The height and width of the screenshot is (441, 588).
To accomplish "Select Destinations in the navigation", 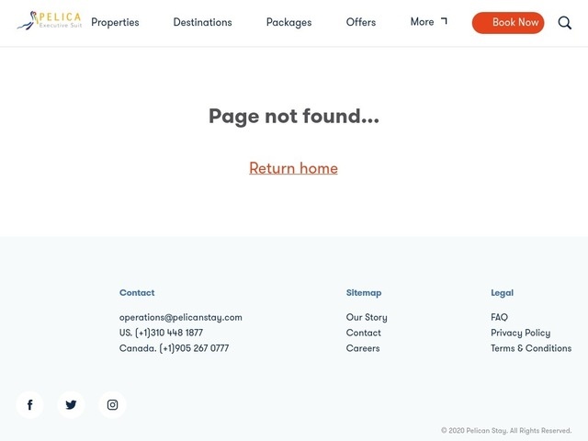I will point(202,22).
